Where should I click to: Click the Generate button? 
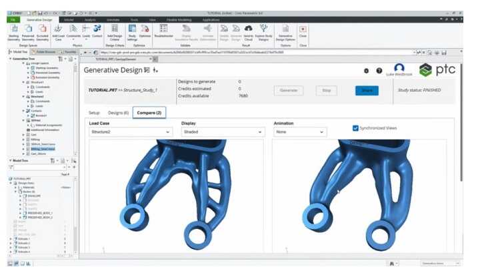(x=289, y=90)
